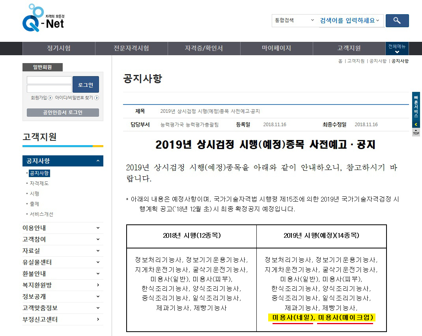Screen dimensions: 422x336
Task: Collapse the 빠른서비스 side panel arrow
Action: (x=416, y=125)
